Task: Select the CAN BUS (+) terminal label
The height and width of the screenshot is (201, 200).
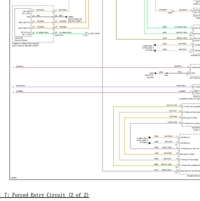Action: coord(185,143)
